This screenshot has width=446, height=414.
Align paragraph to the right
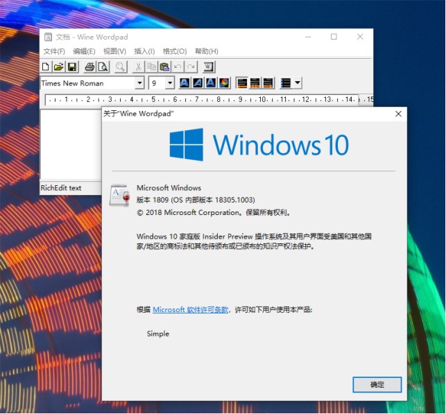(268, 83)
